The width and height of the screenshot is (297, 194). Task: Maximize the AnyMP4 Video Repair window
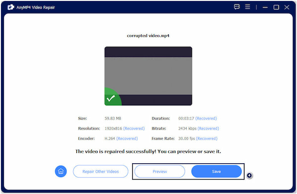point(276,7)
